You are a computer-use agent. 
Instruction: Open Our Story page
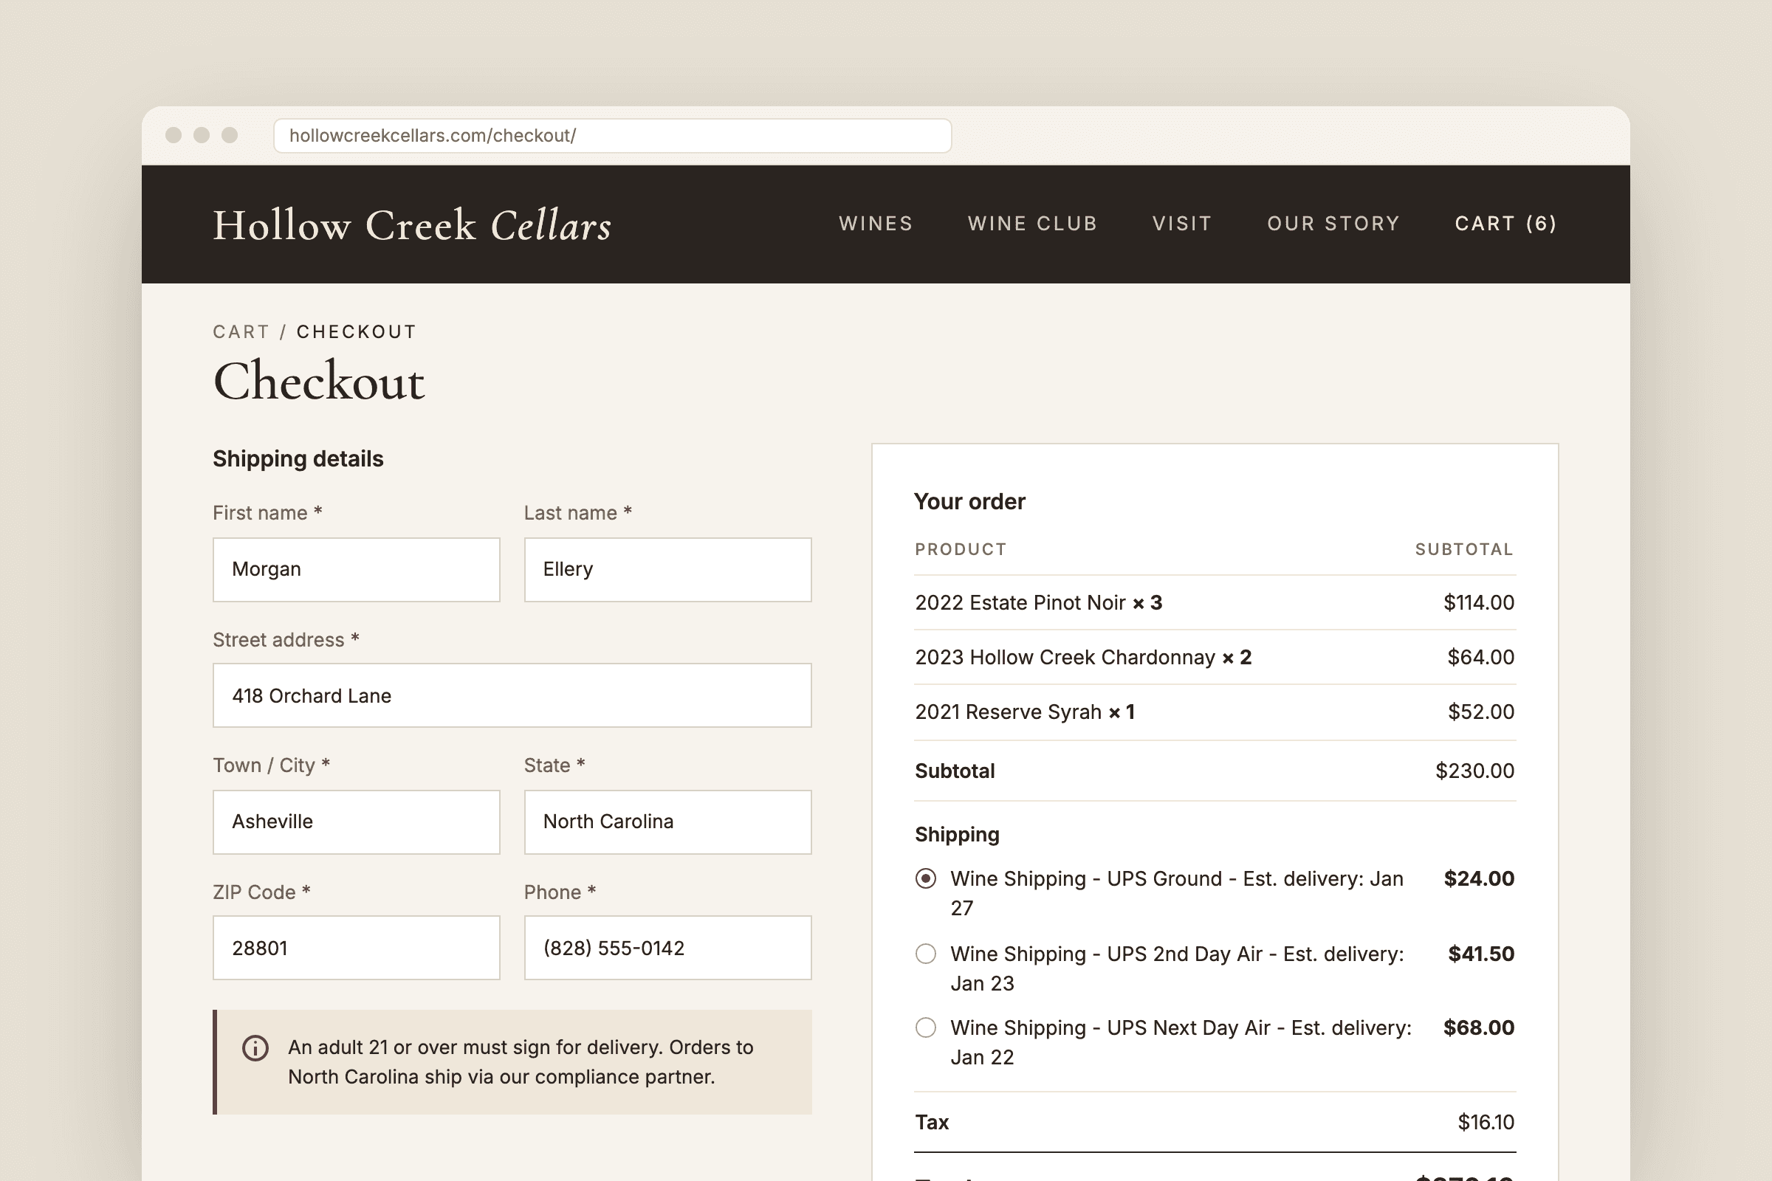pyautogui.click(x=1333, y=224)
